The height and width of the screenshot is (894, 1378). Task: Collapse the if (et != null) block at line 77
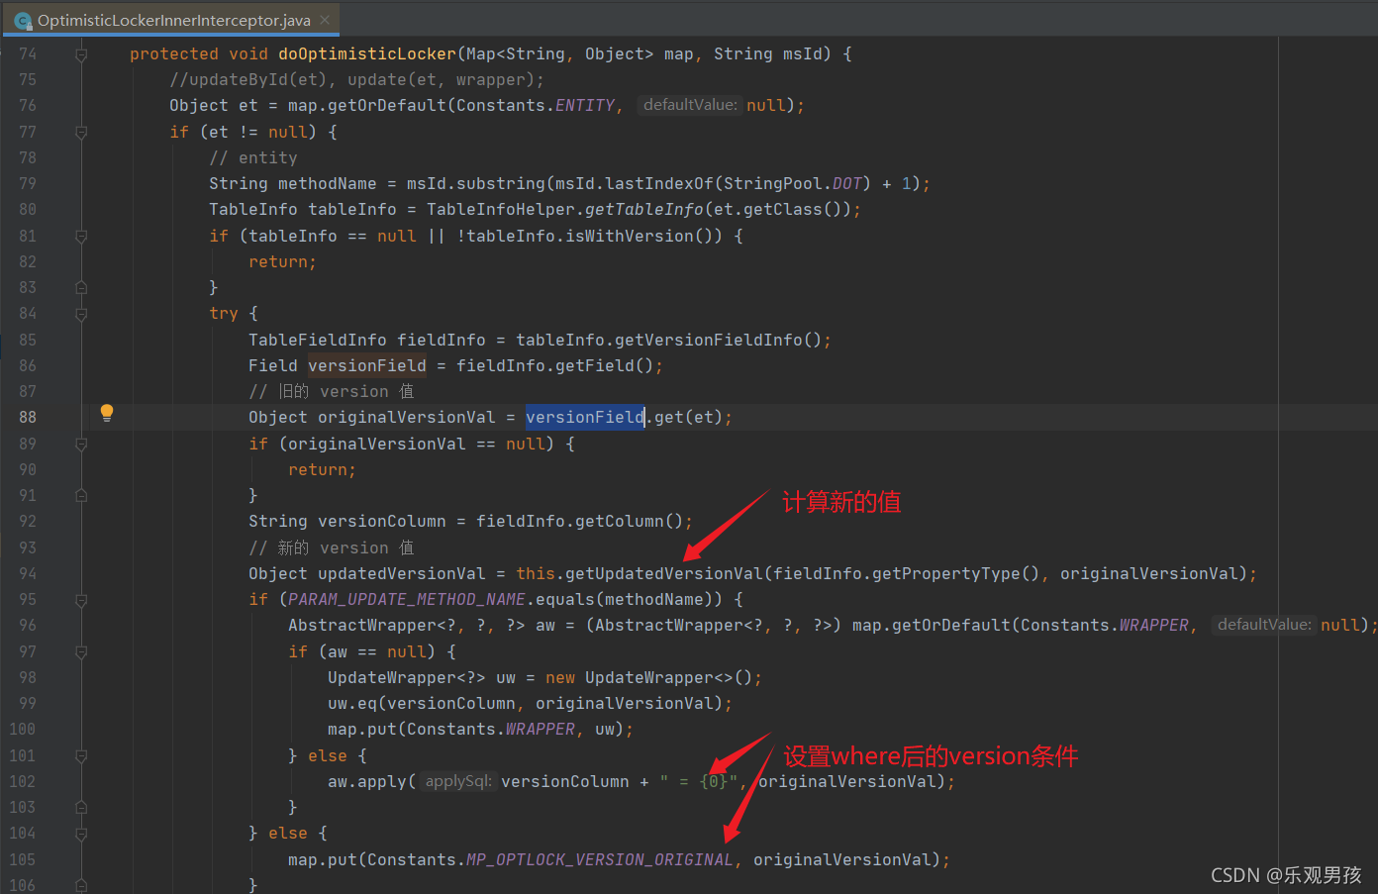pos(81,133)
